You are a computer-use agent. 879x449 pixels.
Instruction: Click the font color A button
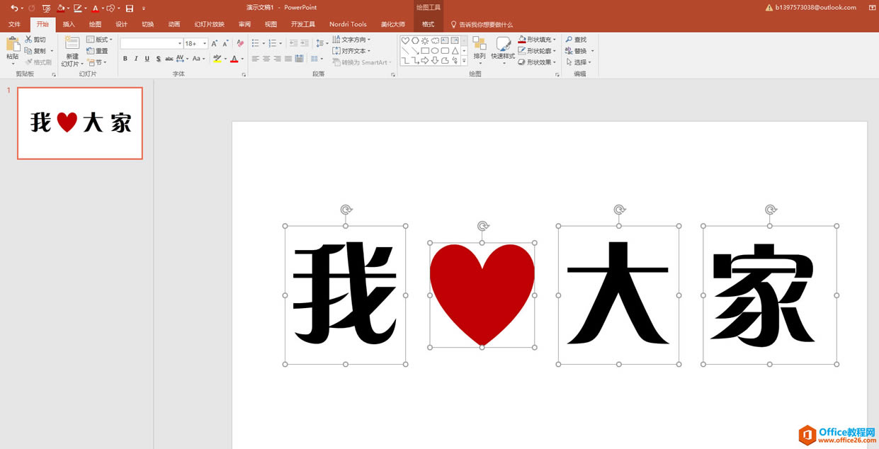point(234,59)
